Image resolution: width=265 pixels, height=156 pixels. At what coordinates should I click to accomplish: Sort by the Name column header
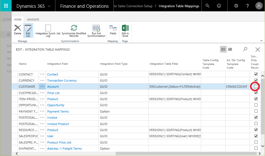click(x=22, y=64)
